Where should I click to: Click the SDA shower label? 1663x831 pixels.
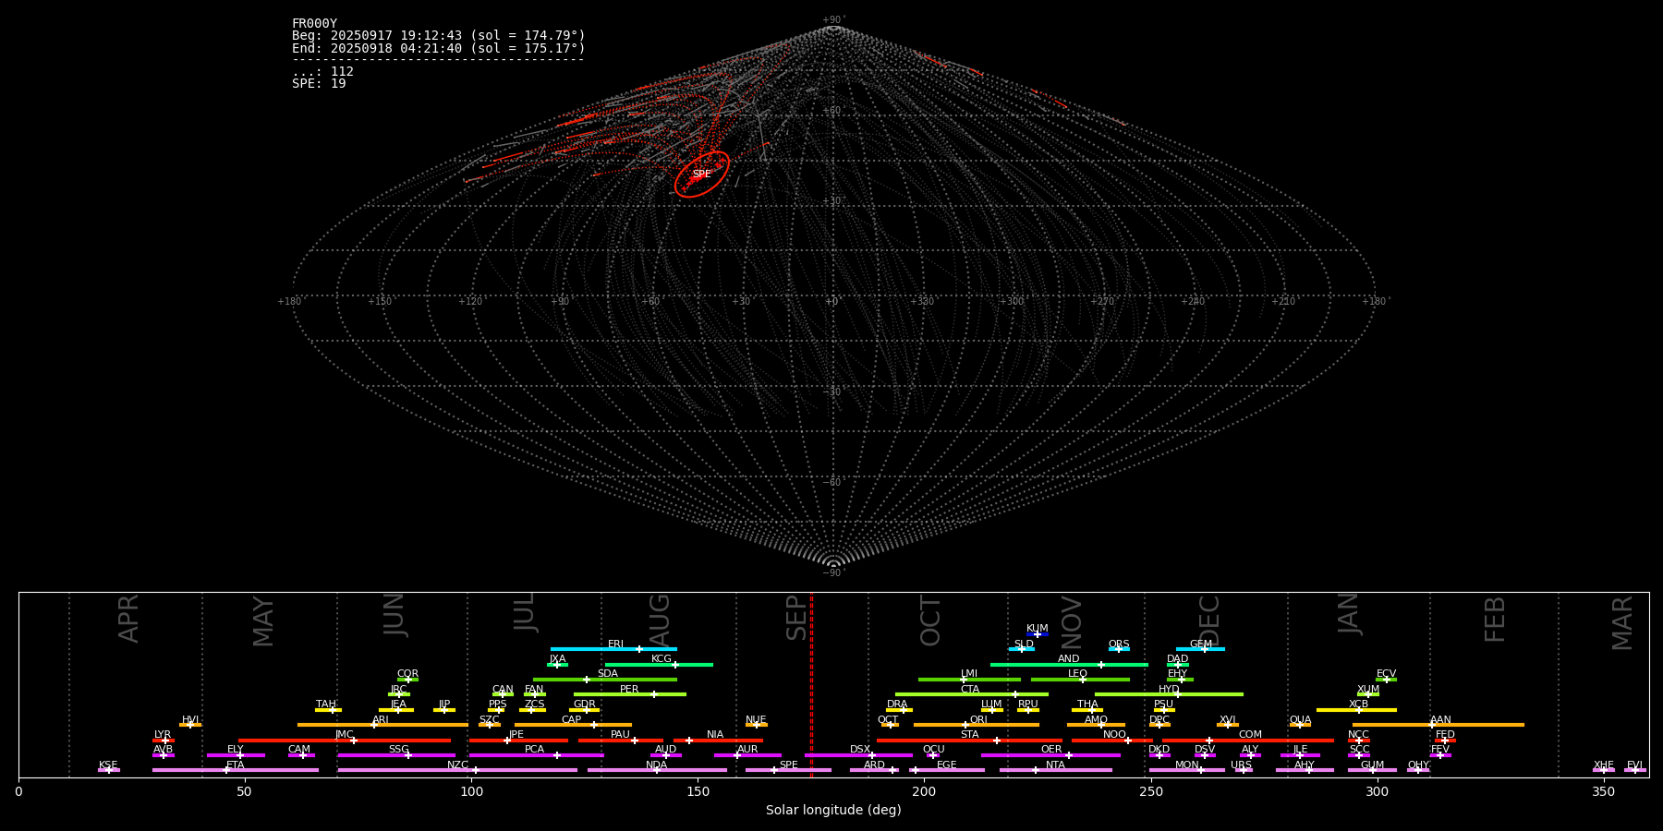pos(607,674)
